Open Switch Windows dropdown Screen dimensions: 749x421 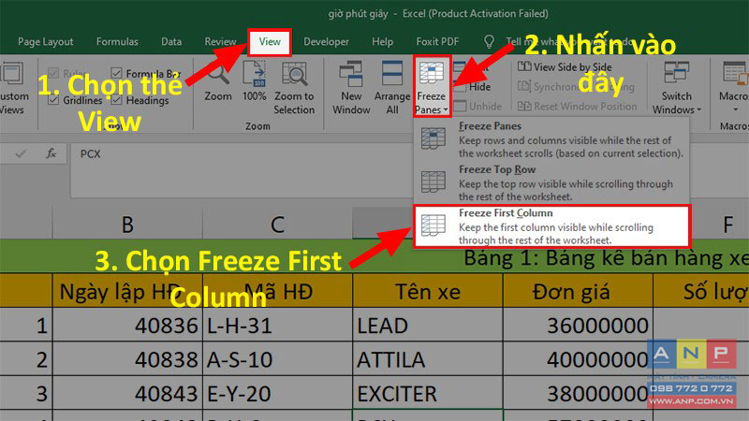[x=676, y=88]
